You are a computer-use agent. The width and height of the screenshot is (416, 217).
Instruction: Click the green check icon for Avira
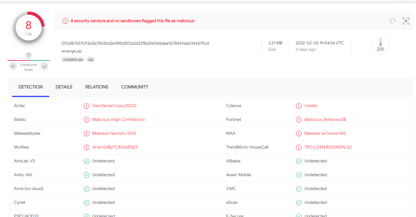pos(87,189)
